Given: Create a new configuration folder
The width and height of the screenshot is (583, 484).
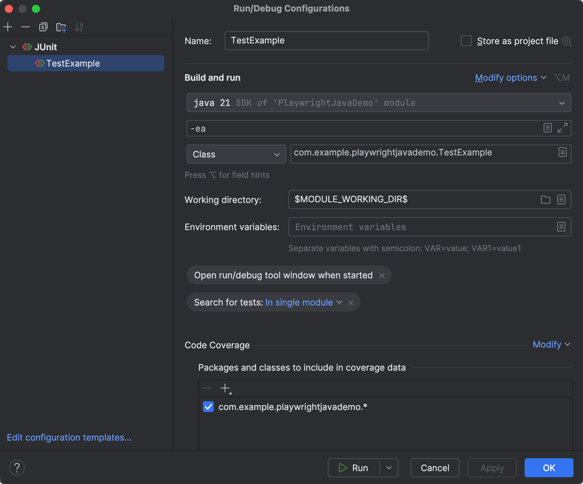Looking at the screenshot, I should pyautogui.click(x=61, y=27).
